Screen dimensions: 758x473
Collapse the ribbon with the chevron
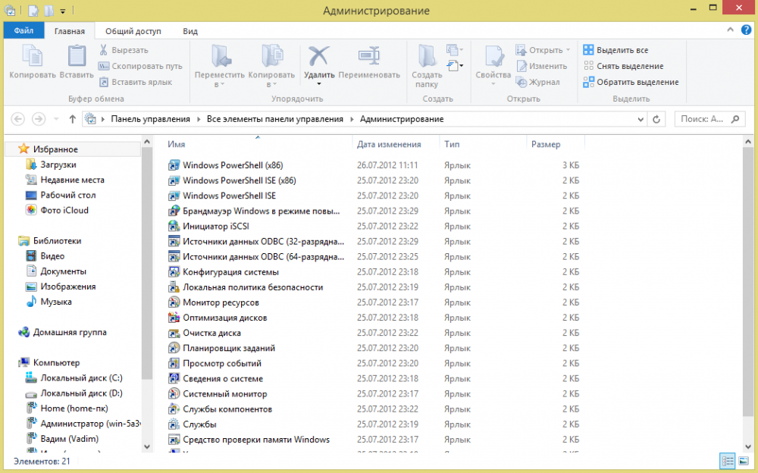click(730, 31)
